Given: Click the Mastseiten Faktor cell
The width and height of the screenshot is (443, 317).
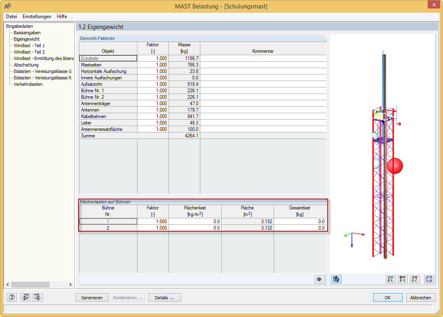Looking at the screenshot, I should (x=153, y=65).
